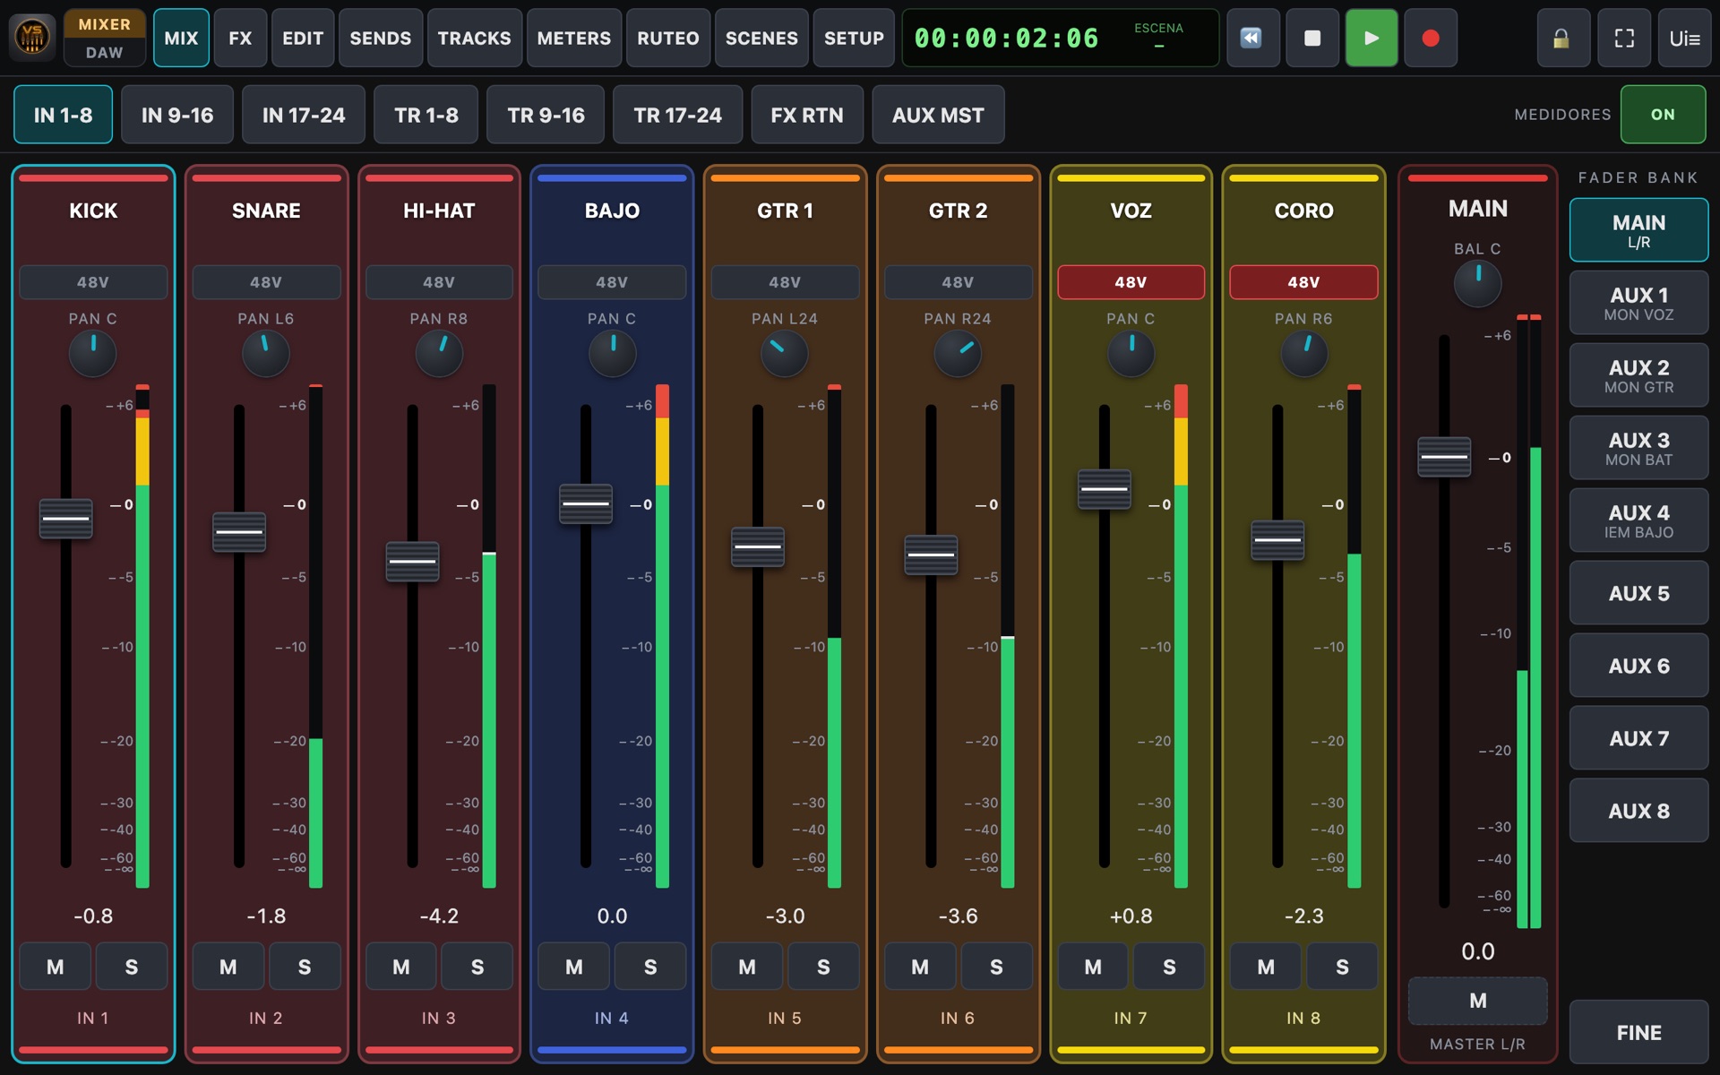
Task: Click the CORO fader value -2.3
Action: coord(1303,916)
